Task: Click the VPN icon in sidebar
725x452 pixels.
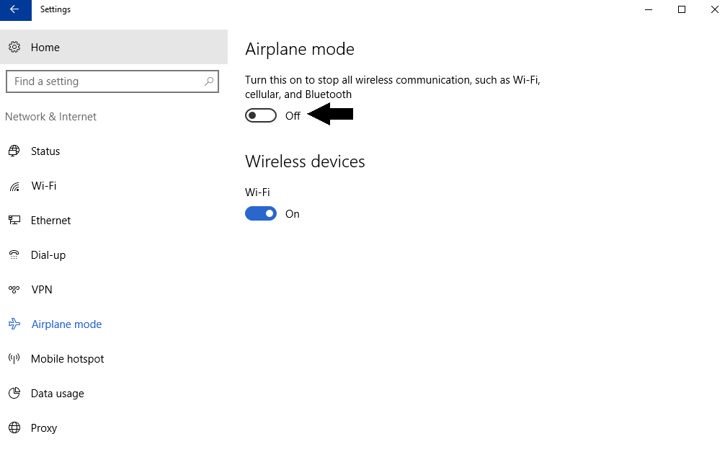Action: tap(14, 290)
